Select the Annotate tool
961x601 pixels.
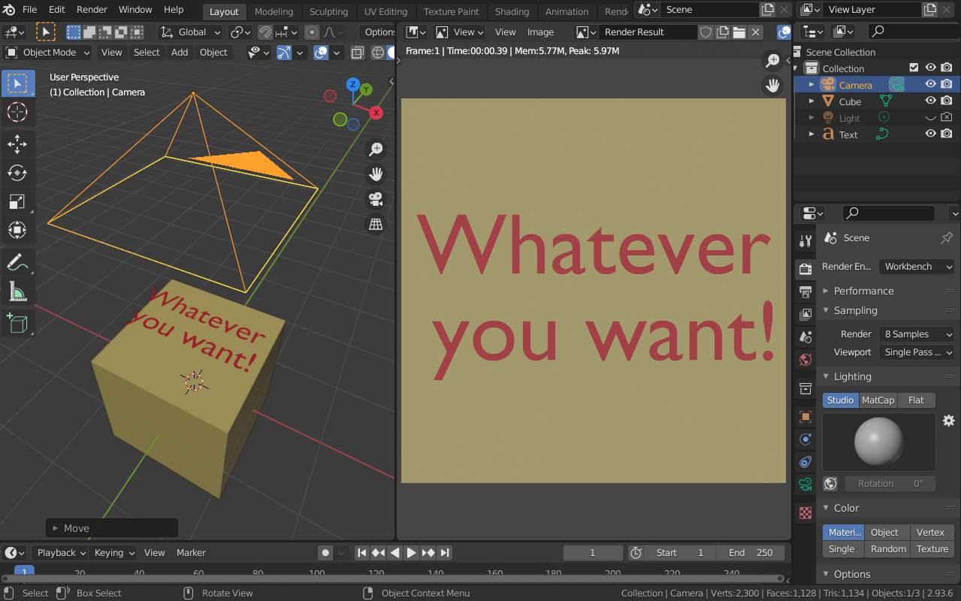pyautogui.click(x=17, y=262)
